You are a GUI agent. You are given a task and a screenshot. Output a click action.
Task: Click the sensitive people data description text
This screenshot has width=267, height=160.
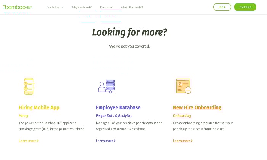click(x=129, y=126)
